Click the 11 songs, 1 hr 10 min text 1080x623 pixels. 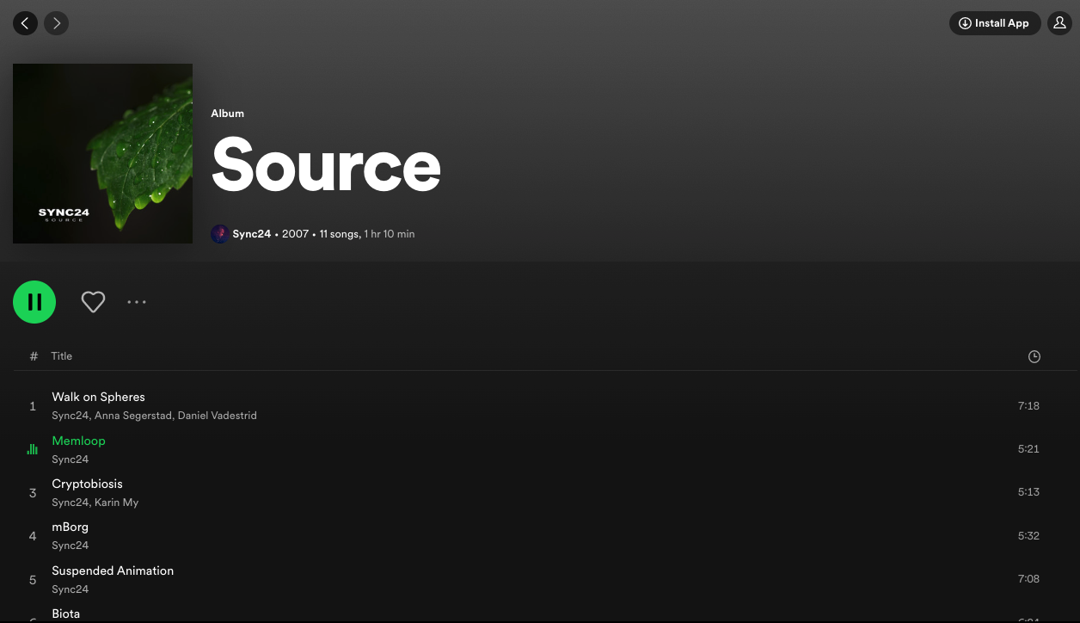[x=367, y=234]
